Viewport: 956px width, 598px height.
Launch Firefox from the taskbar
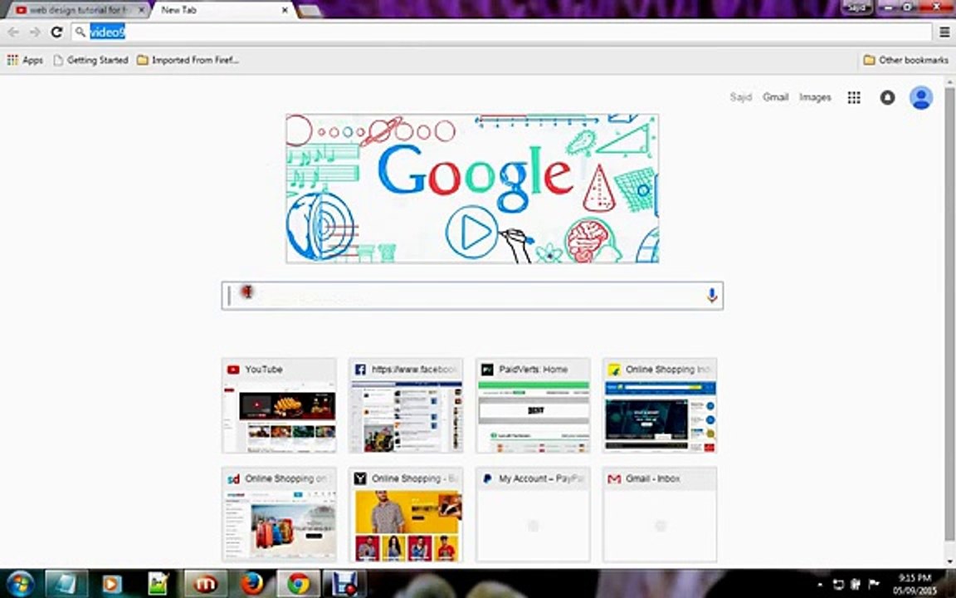[251, 584]
